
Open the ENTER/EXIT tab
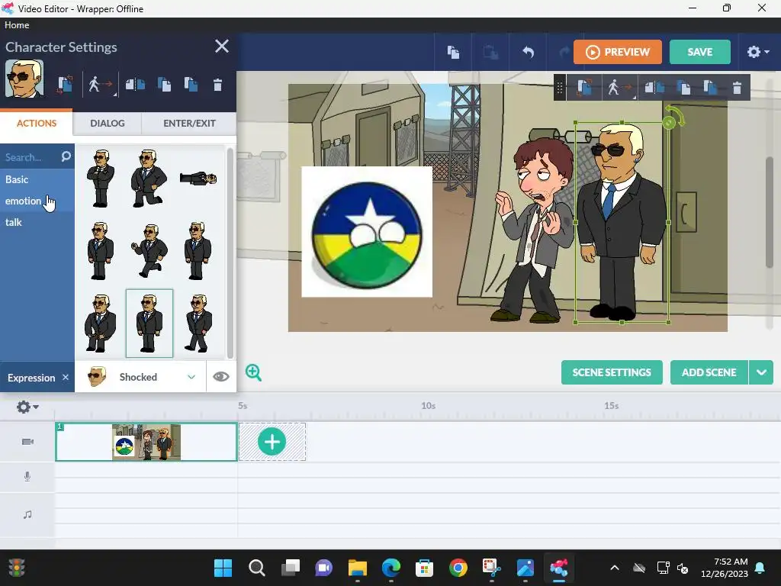[x=189, y=123]
